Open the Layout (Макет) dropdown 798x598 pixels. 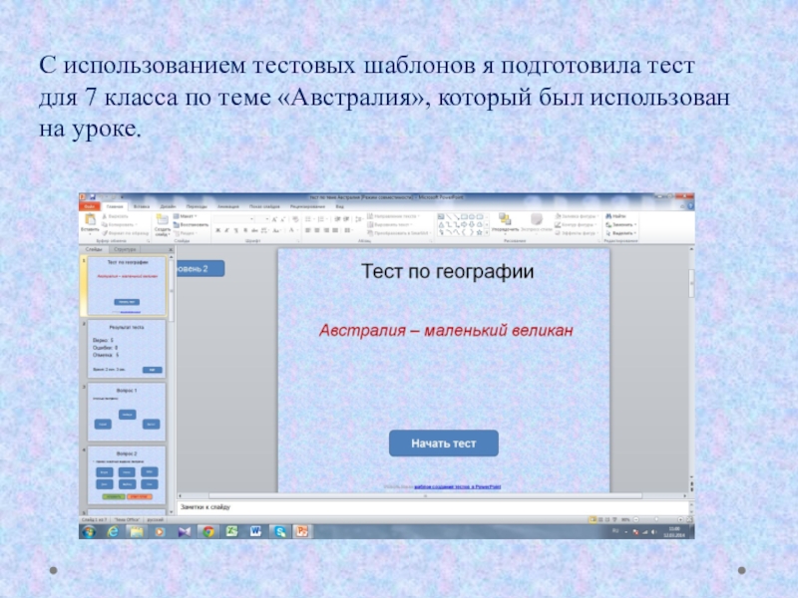[x=186, y=215]
